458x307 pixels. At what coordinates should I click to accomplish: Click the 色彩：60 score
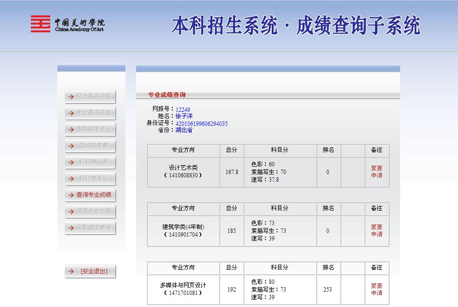coord(263,164)
